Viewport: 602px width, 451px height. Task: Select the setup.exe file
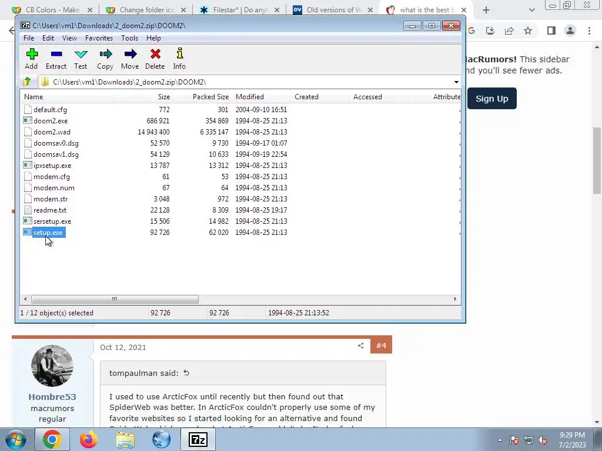pos(48,233)
